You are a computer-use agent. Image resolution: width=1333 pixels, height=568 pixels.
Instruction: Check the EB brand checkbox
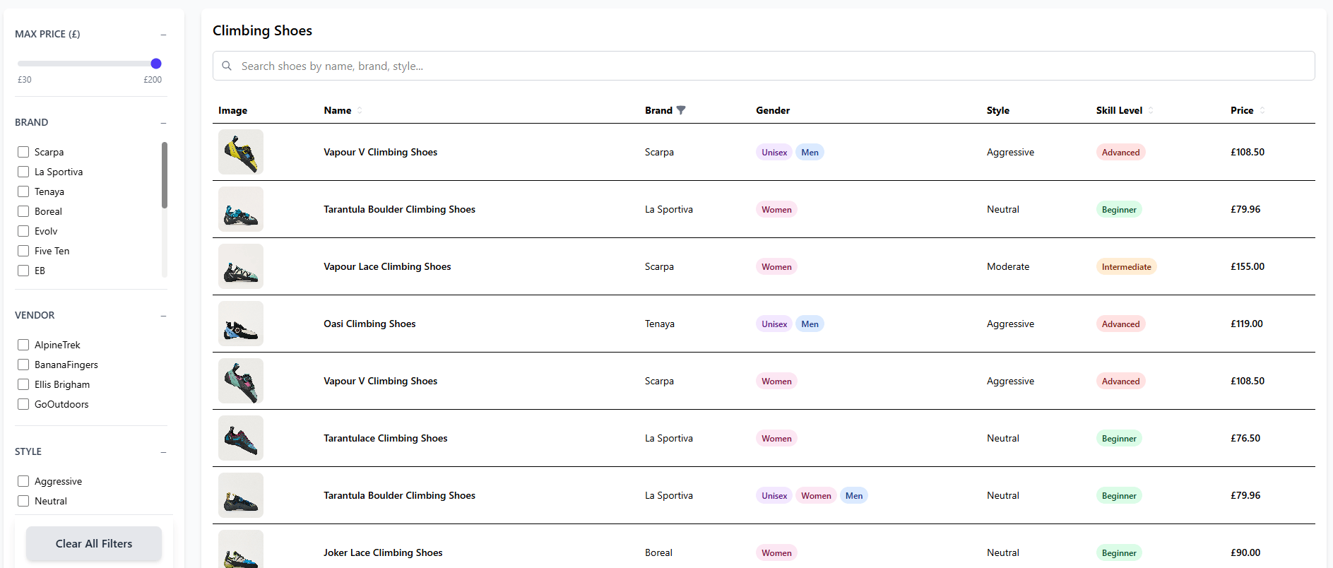pyautogui.click(x=23, y=271)
